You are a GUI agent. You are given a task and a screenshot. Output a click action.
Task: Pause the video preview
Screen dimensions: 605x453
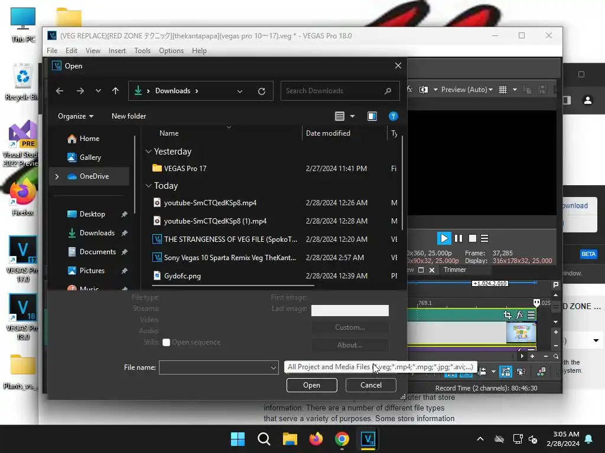(458, 238)
